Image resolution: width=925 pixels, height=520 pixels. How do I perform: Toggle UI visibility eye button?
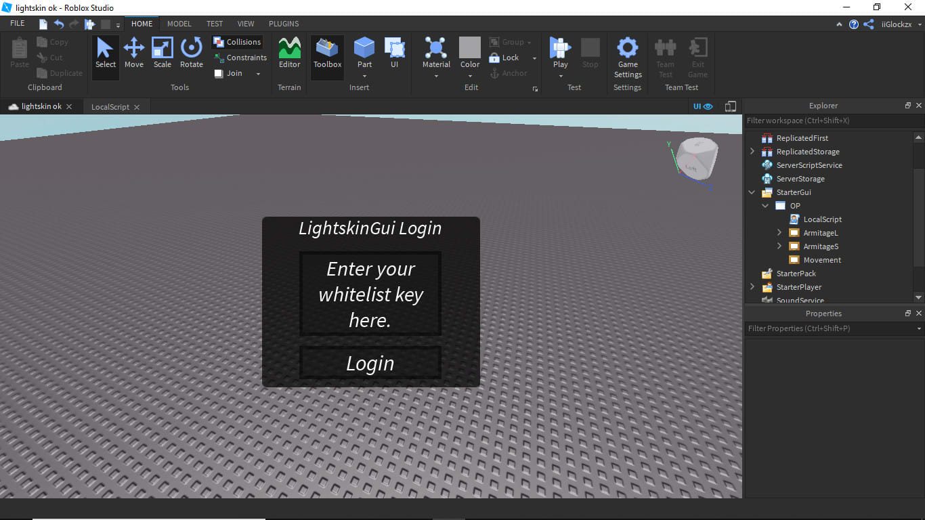point(703,106)
